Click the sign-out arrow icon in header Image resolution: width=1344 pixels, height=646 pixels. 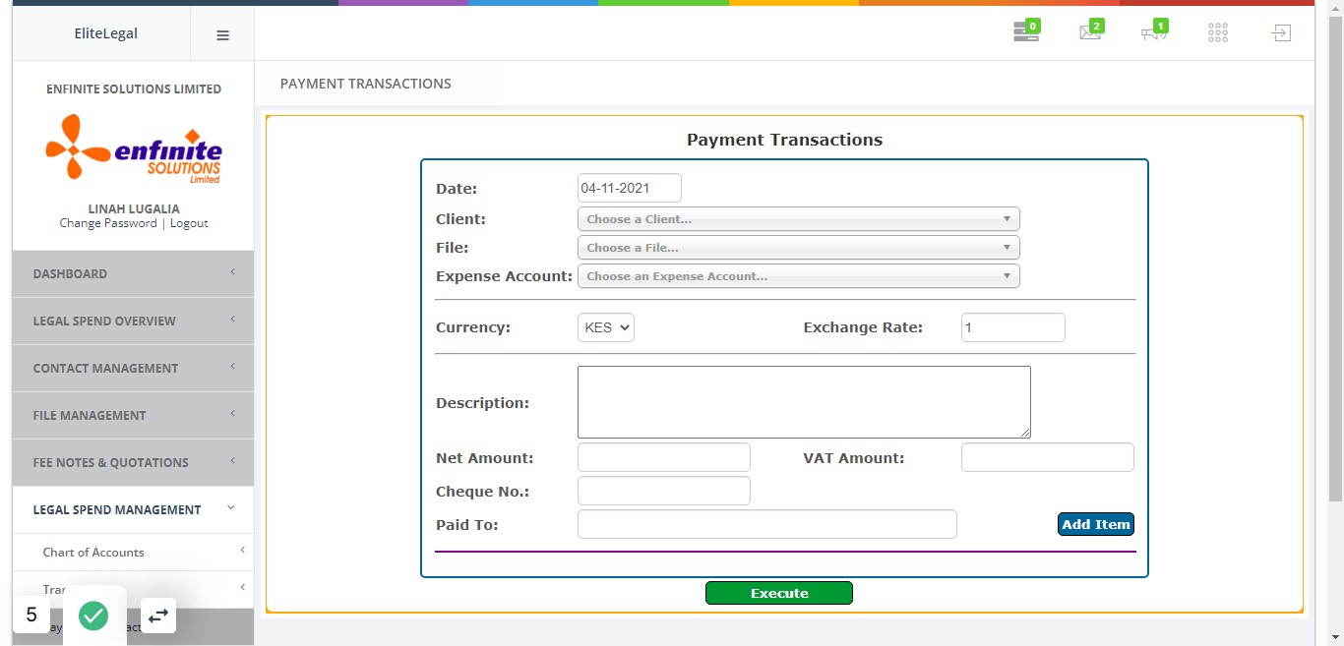tap(1280, 33)
